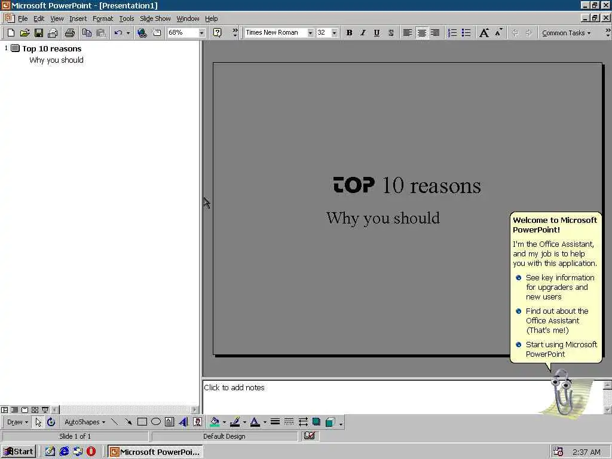Launch Internet Explorer from quick launch
The height and width of the screenshot is (459, 612).
[x=64, y=452]
